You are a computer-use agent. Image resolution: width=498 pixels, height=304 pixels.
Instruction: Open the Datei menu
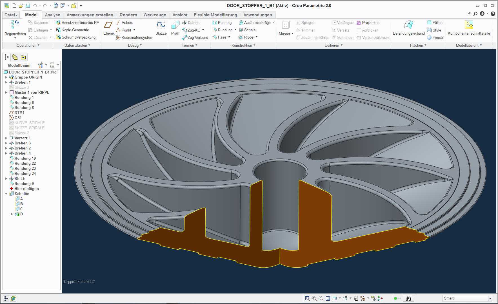[x=11, y=15]
